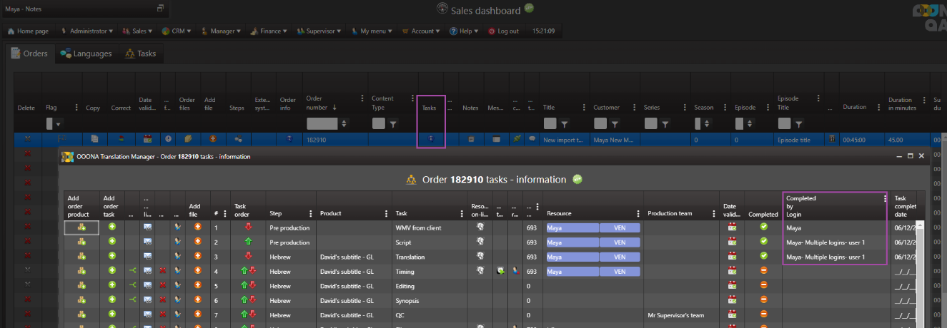Open the top-level Tasks tab
Screen dimensions: 947x328
point(140,53)
